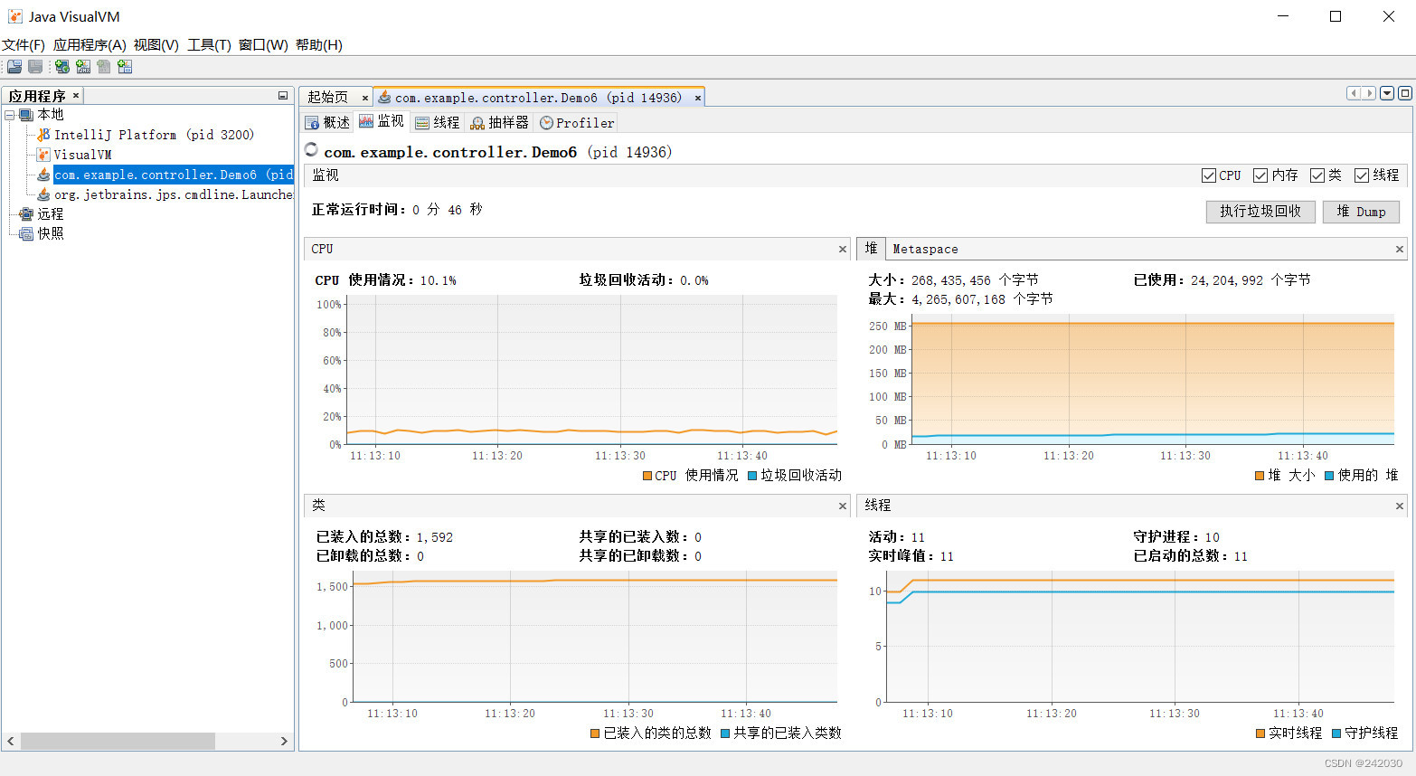Select the 堆 memory sub-tab

pyautogui.click(x=871, y=248)
